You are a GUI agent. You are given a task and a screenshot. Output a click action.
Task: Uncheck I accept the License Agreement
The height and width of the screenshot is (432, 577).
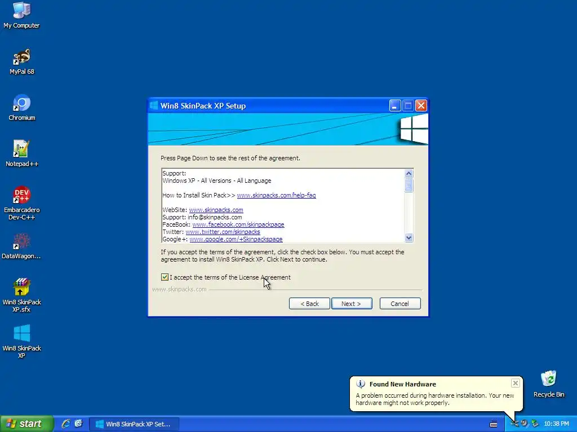tap(165, 277)
